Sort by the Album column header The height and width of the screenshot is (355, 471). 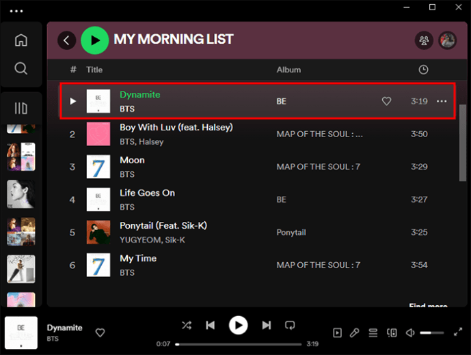coord(288,70)
